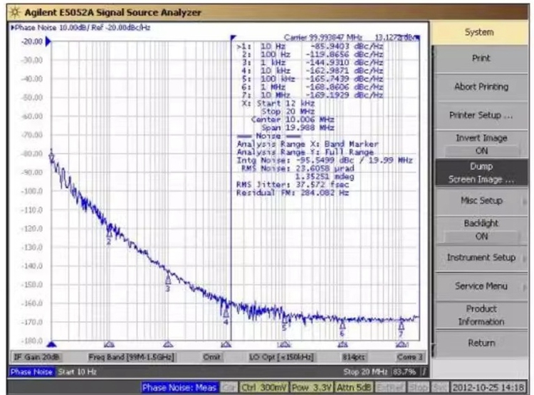
Task: Select marker 5 on the noise trace
Action: click(x=284, y=318)
